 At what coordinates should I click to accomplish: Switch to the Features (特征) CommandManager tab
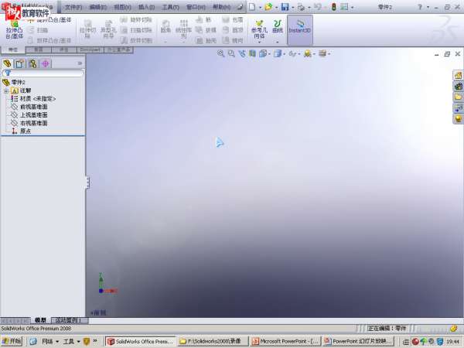(13, 49)
